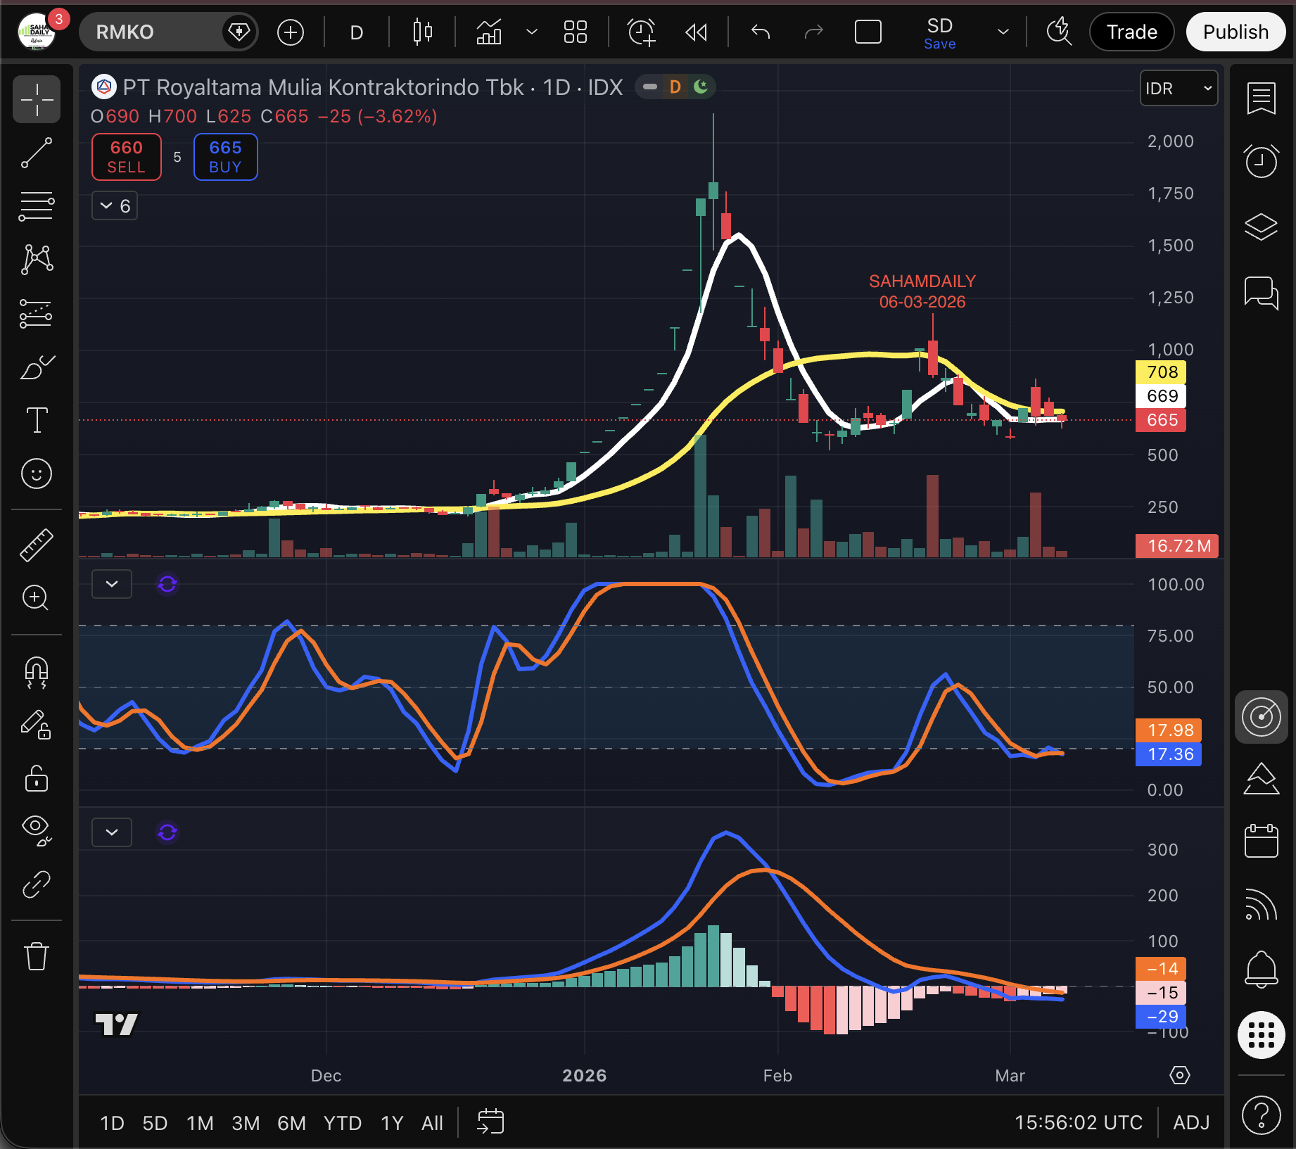Hide all drawings with eye icon
1296x1149 pixels.
37,830
